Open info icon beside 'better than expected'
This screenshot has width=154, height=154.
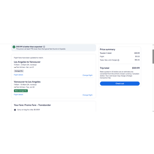[44, 47]
